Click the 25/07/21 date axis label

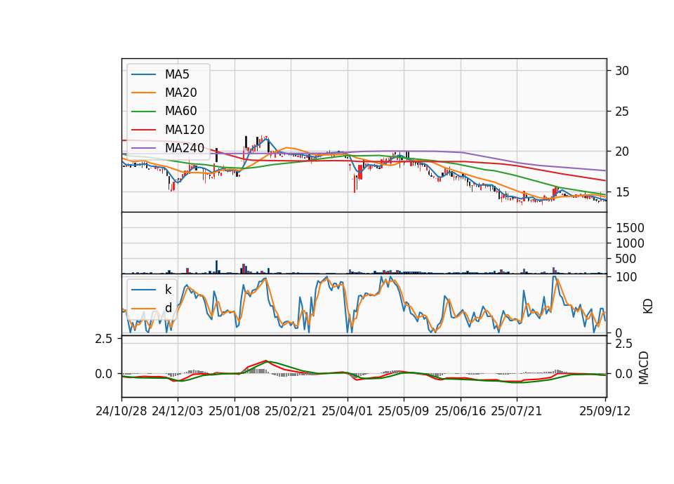point(517,411)
